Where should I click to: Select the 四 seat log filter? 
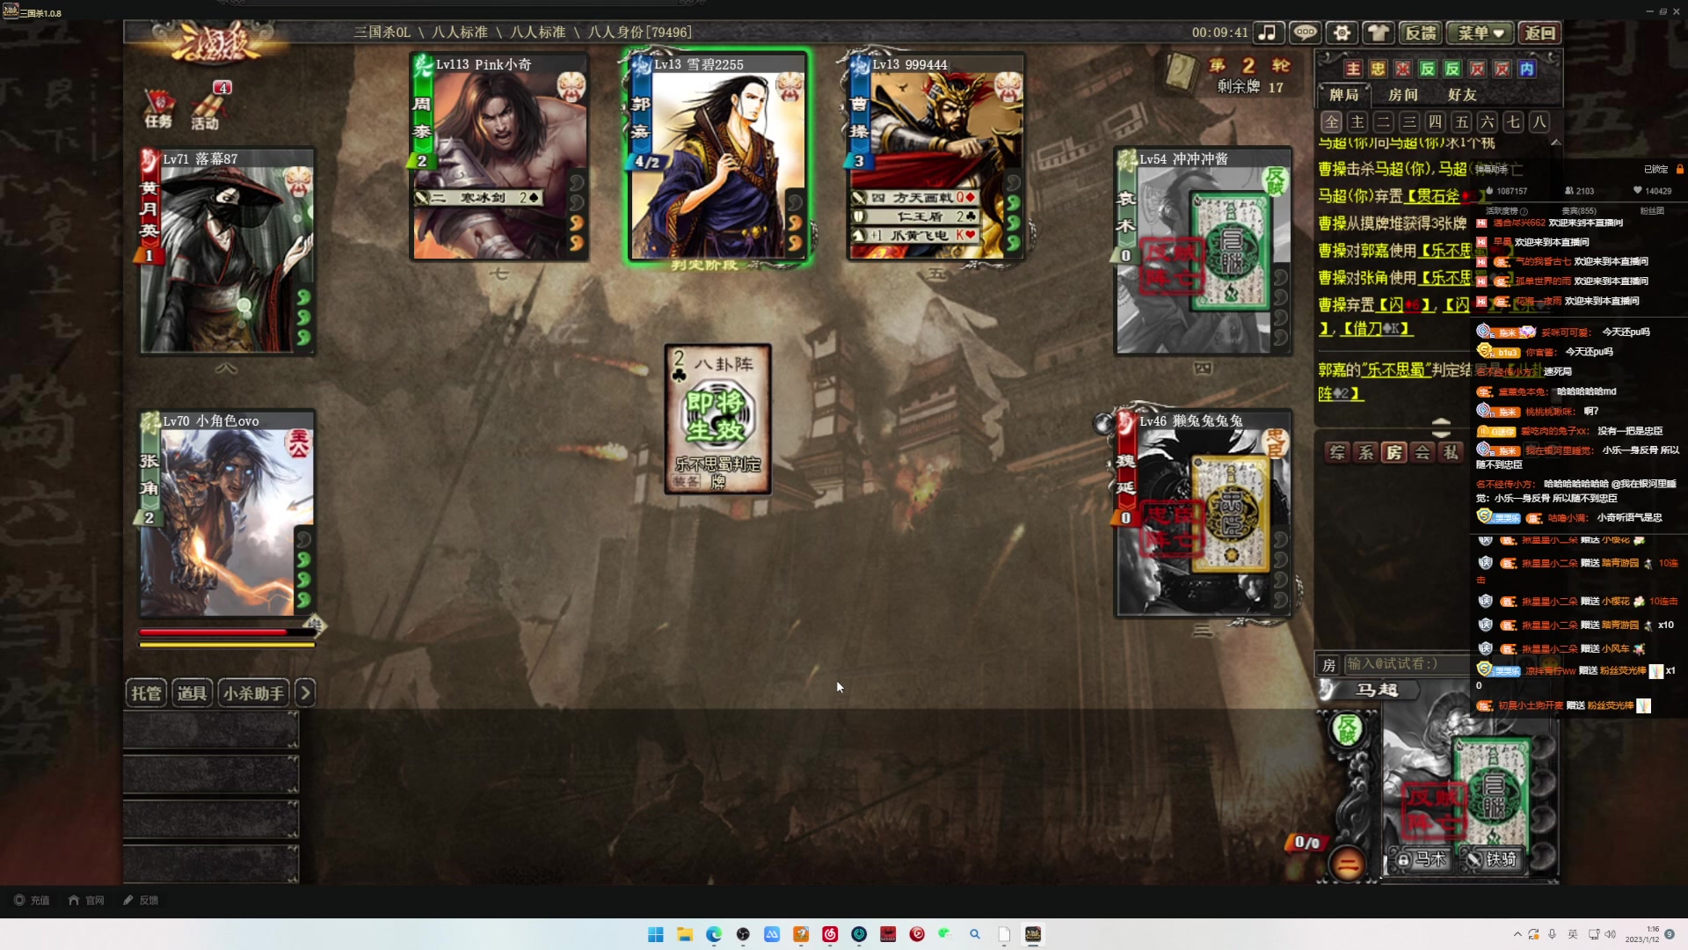tap(1436, 122)
